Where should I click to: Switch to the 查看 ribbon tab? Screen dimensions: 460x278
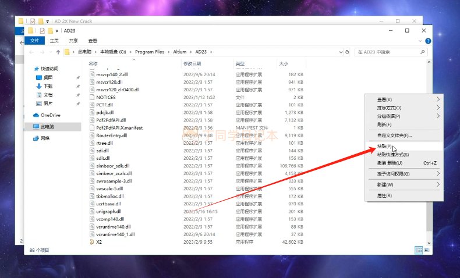(x=93, y=41)
